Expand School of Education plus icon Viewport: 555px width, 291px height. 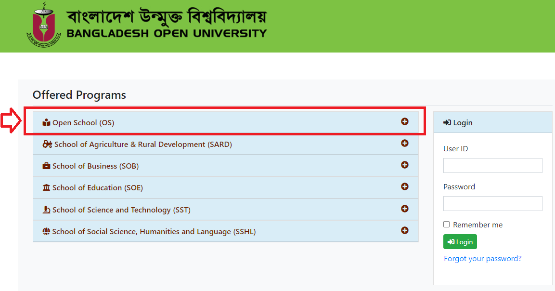click(404, 186)
